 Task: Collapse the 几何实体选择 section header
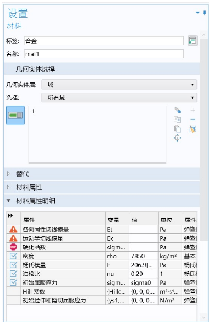pos(102,69)
